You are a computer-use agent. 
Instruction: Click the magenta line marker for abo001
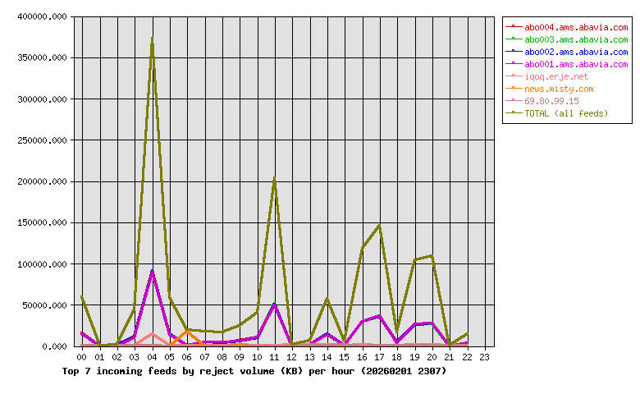[x=514, y=64]
